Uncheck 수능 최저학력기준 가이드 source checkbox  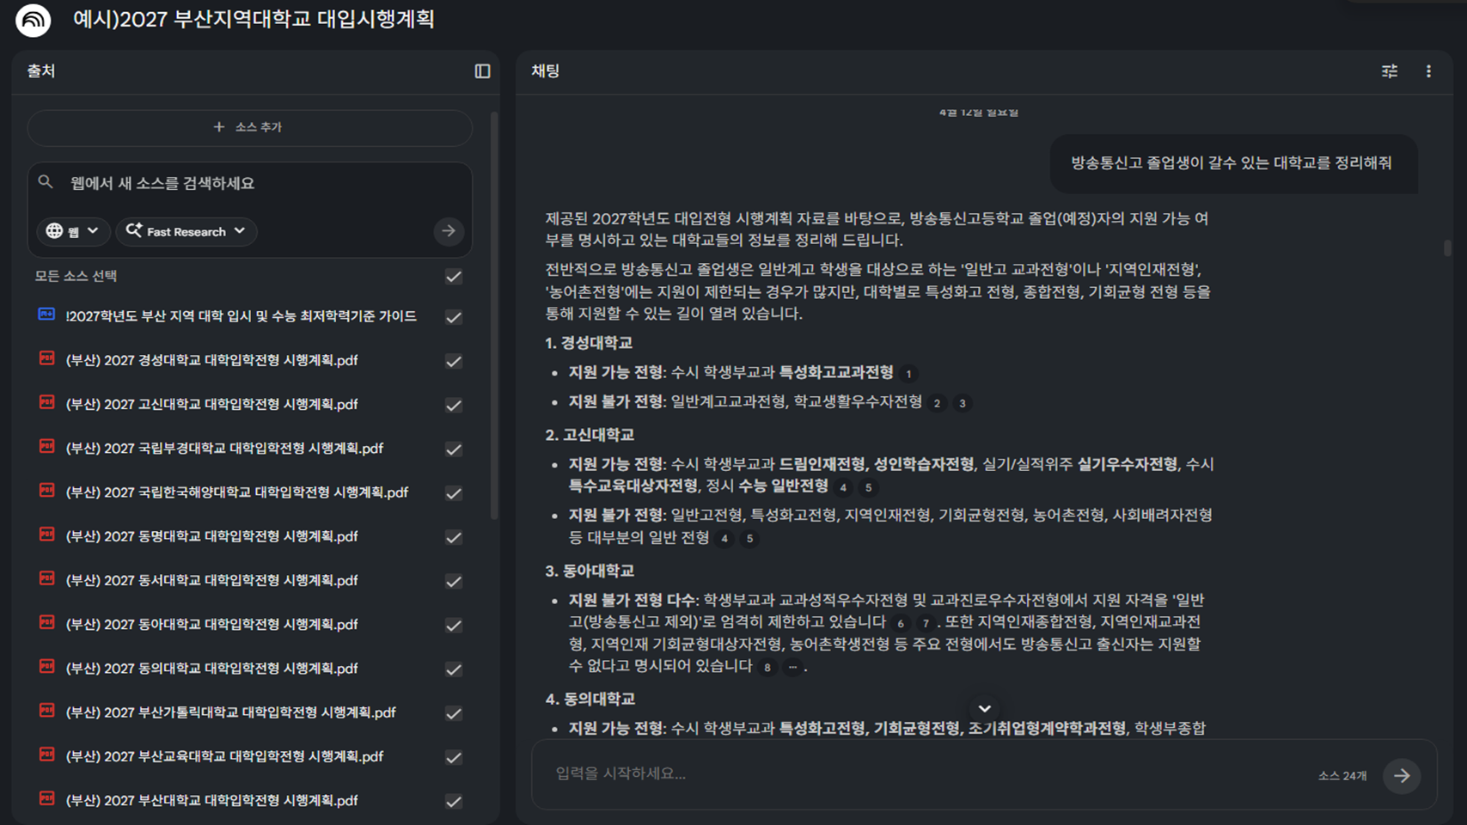(454, 317)
